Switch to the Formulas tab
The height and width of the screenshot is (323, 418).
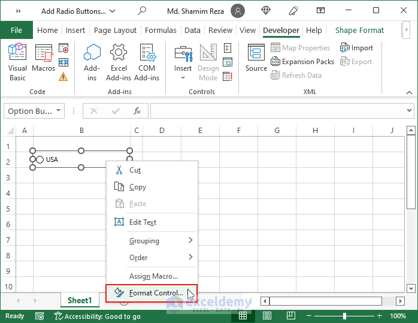[160, 30]
